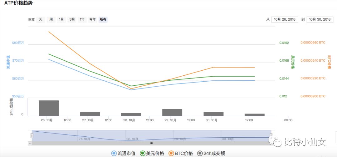Click the 26. 10月 volume bar

coord(49,108)
